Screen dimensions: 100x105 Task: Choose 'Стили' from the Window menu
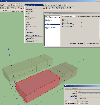tap(34, 13)
